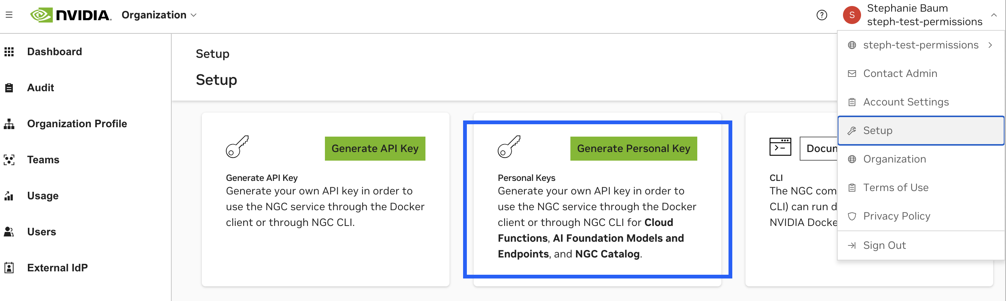Open External IdP sidebar icon
The height and width of the screenshot is (301, 1006).
click(x=9, y=268)
